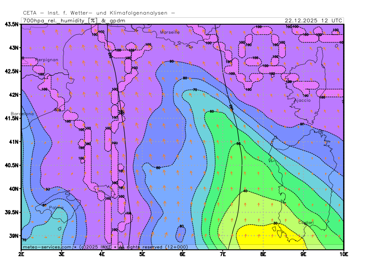Click the Ajaccio label on Corsica
Image resolution: width=365 pixels, height=274 pixels.
click(302, 100)
